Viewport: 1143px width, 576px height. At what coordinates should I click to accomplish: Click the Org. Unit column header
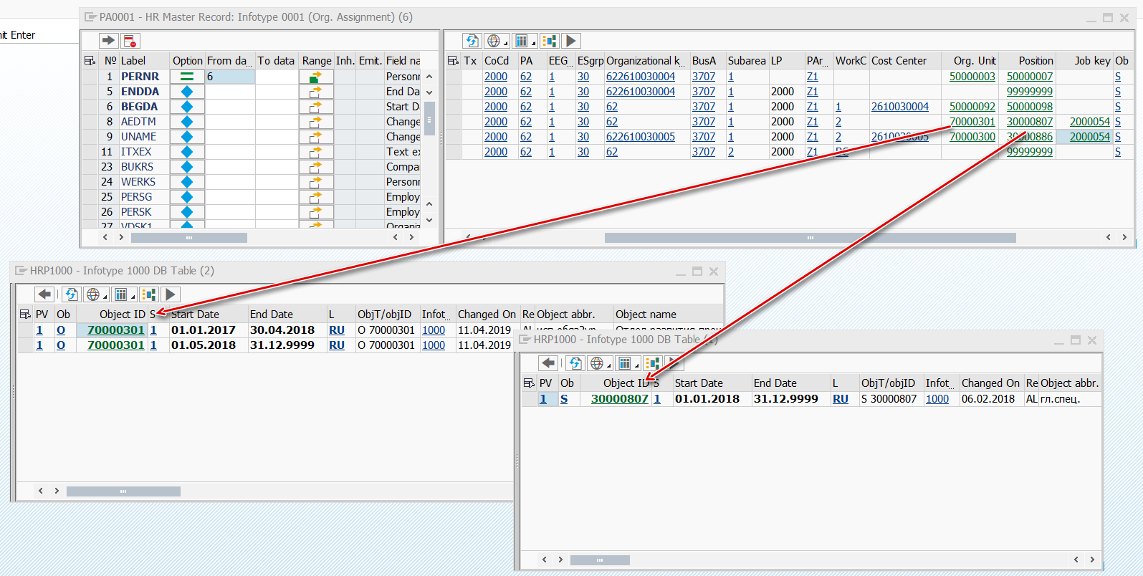970,61
